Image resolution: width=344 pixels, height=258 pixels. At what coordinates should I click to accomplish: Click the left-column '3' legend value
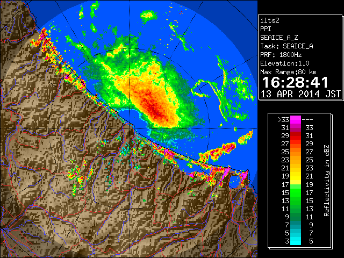point(287,241)
